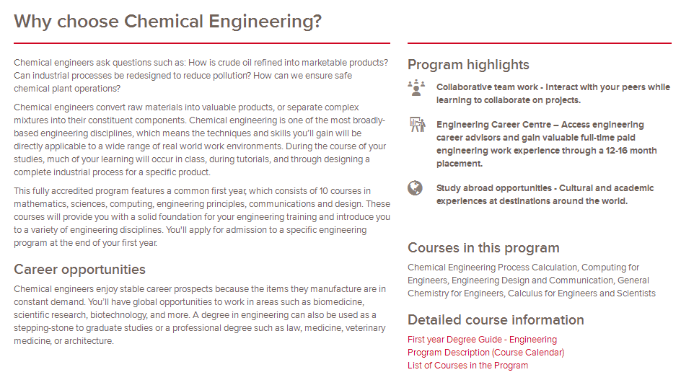Screen dimensions: 681x380
Task: Click the Collaborative team work highlight text
Action: 553,94
